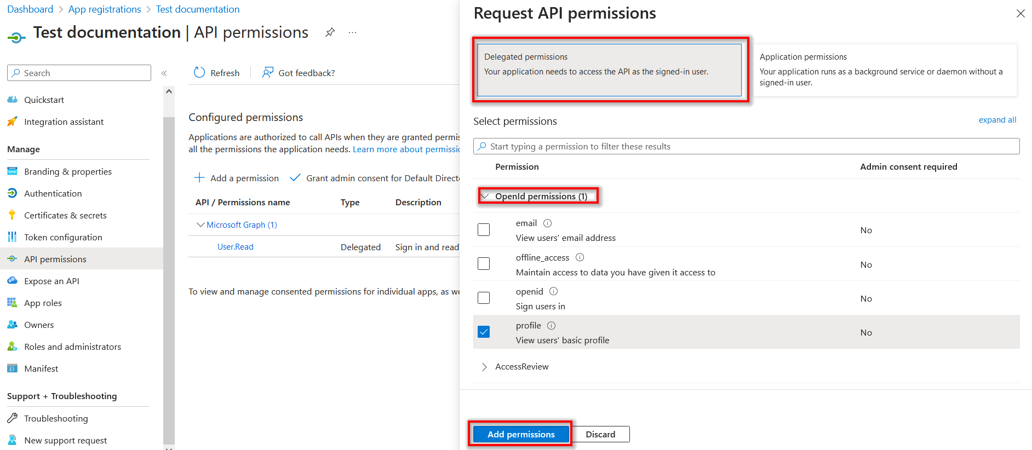1032x450 pixels.
Task: Click the Add permissions button
Action: click(520, 434)
